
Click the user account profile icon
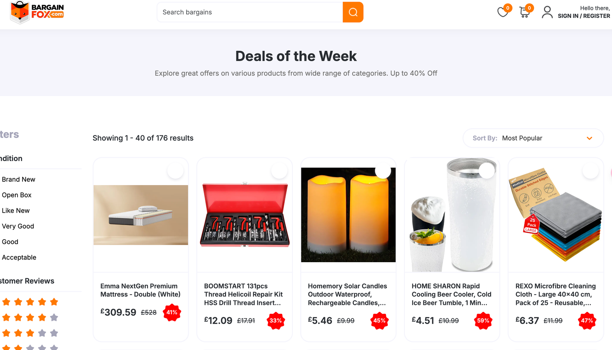[547, 12]
